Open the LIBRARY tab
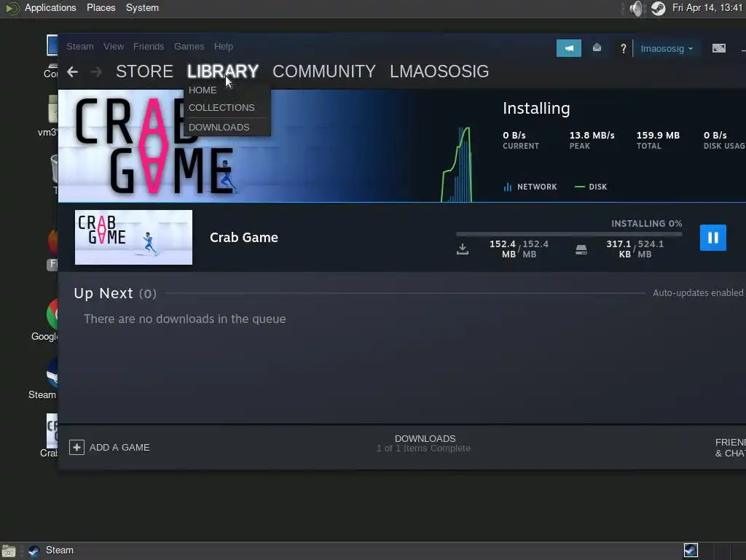746x560 pixels. [x=223, y=71]
